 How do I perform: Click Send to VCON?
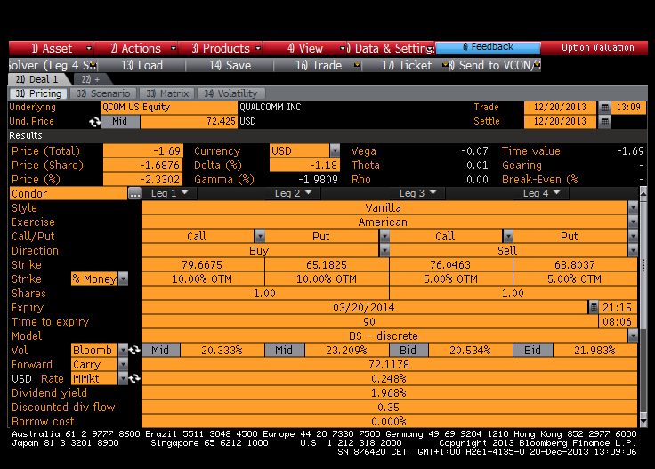[x=496, y=66]
